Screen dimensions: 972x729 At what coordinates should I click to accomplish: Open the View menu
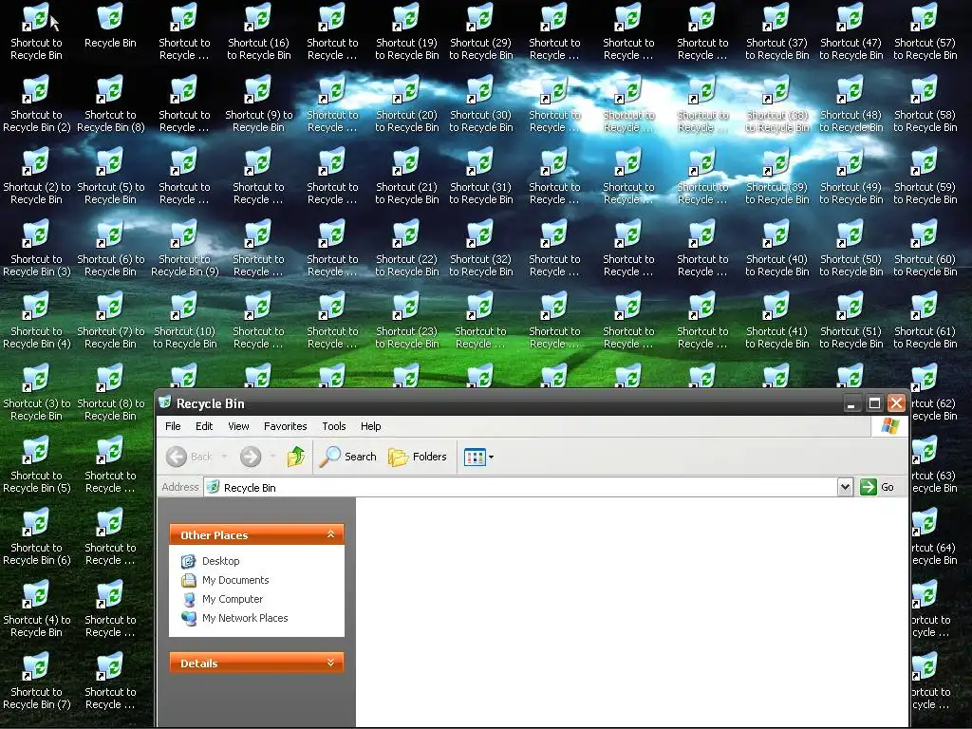[x=238, y=426]
